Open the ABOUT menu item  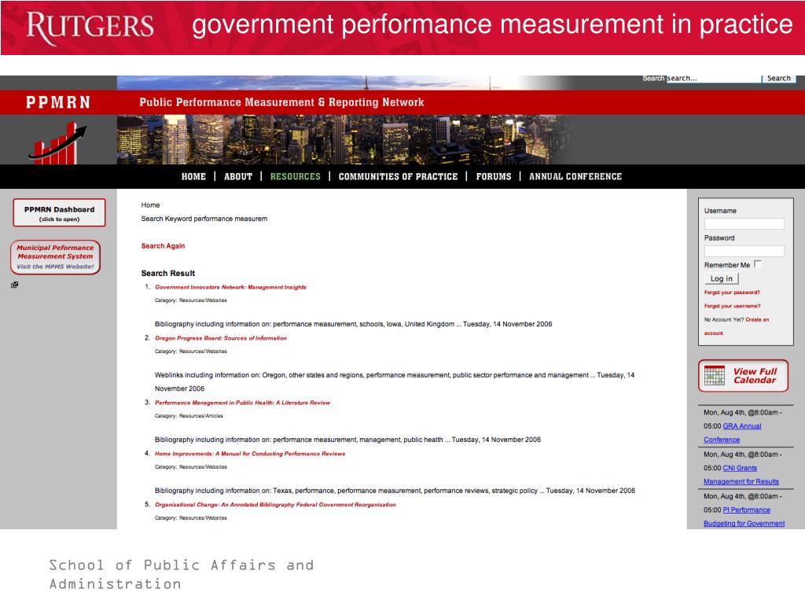click(x=238, y=177)
